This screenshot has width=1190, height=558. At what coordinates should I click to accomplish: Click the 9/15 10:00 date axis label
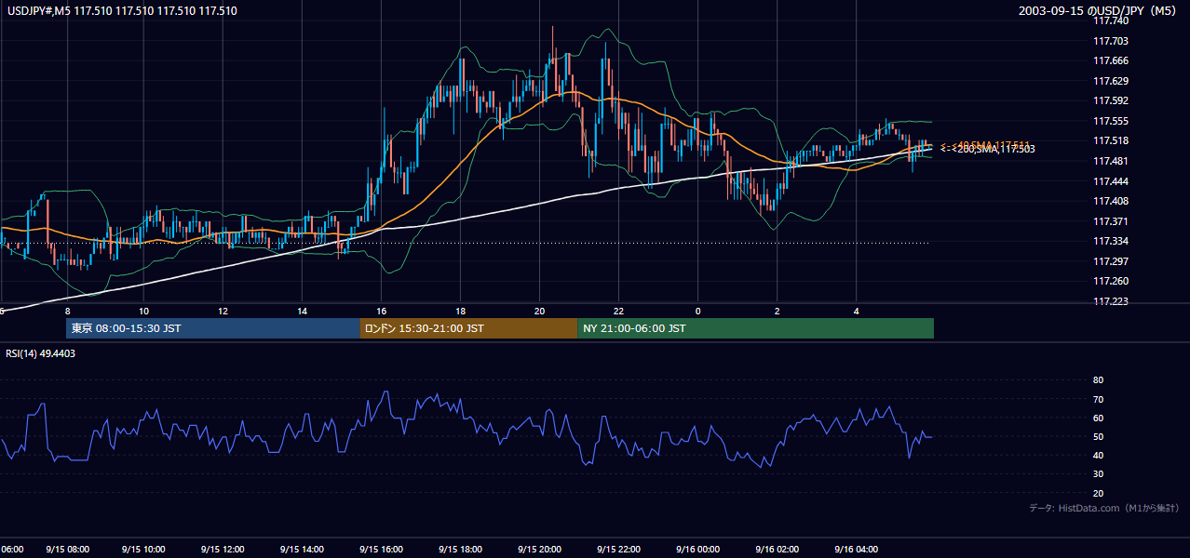point(143,550)
